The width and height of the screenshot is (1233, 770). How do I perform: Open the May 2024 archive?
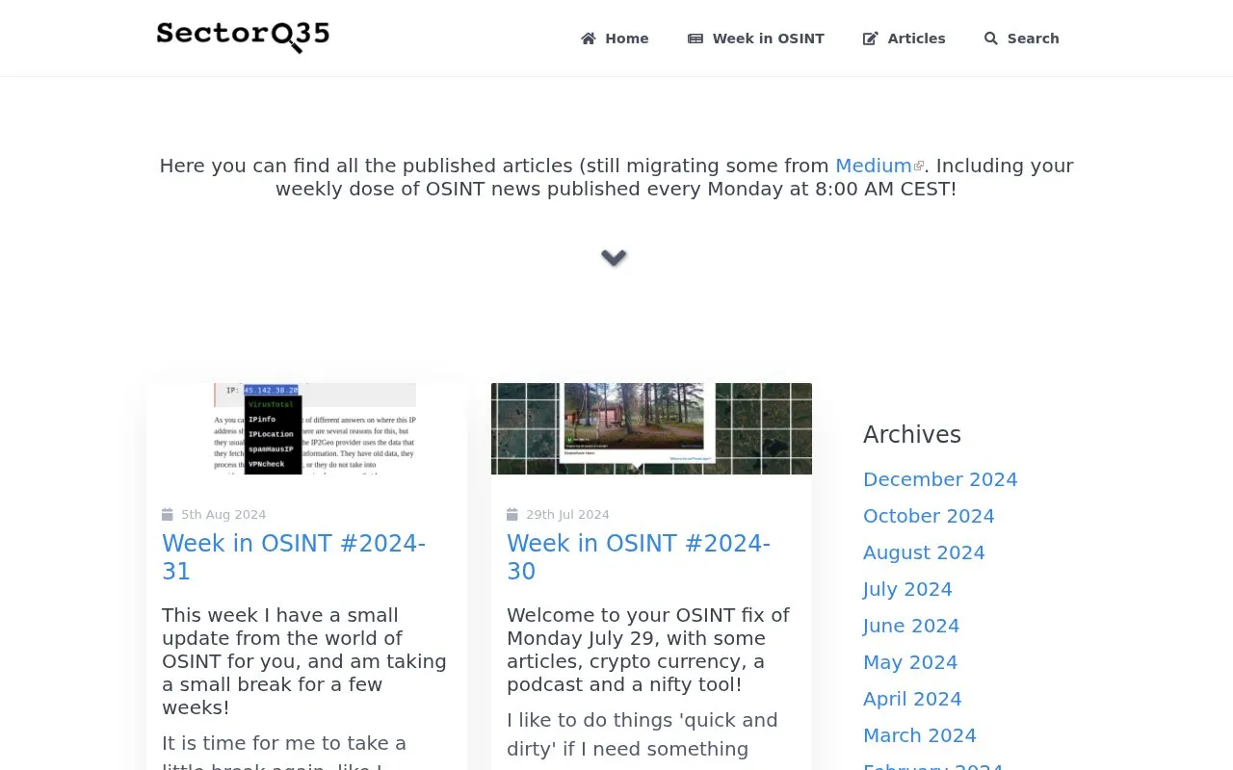click(x=910, y=662)
